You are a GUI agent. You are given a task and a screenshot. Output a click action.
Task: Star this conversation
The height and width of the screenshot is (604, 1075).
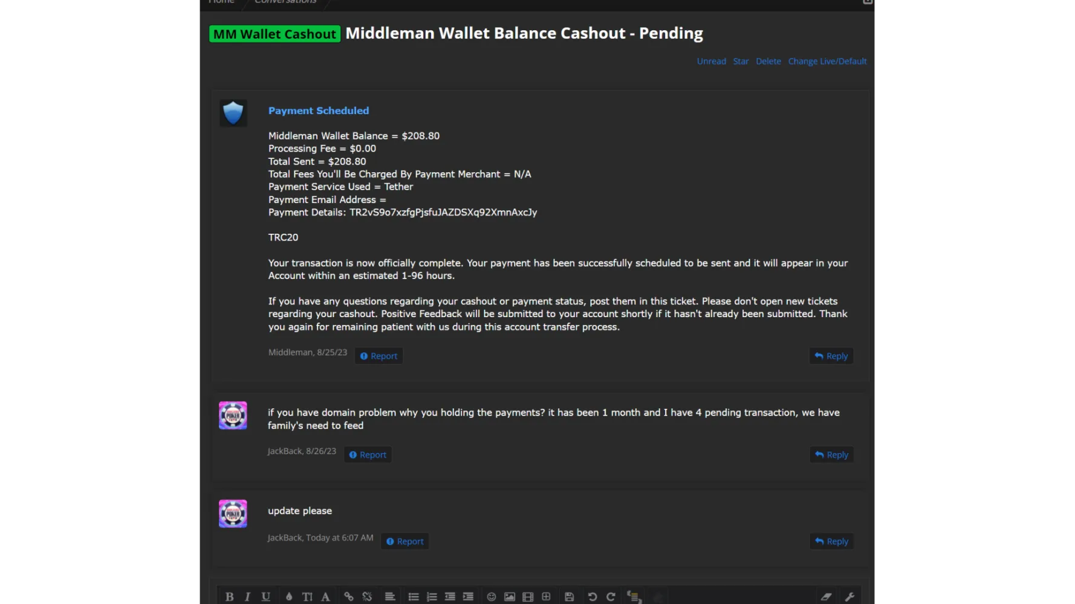741,62
